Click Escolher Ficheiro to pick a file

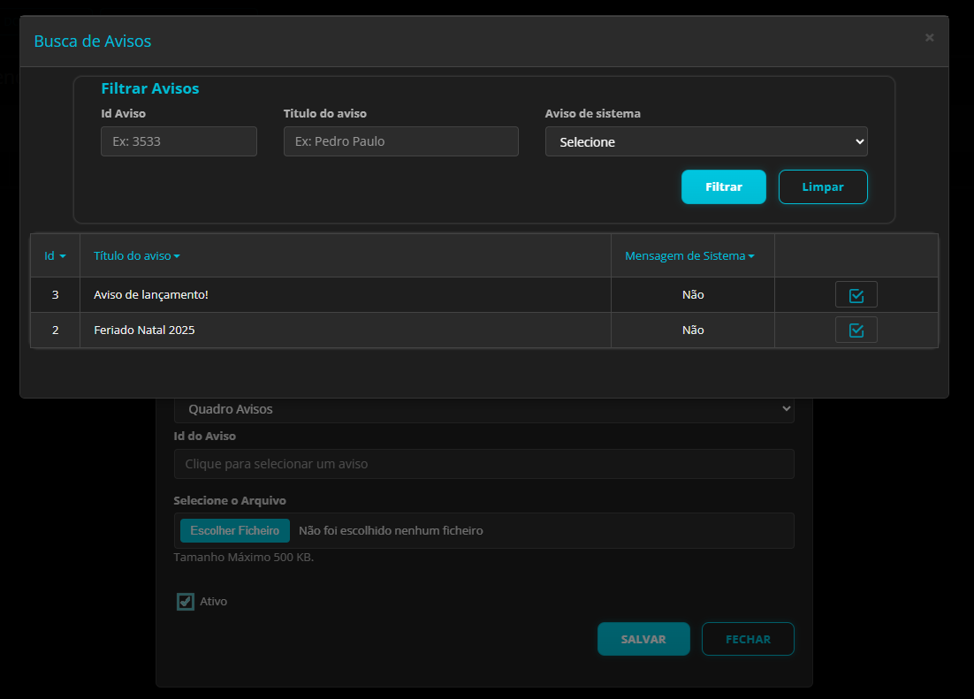234,530
